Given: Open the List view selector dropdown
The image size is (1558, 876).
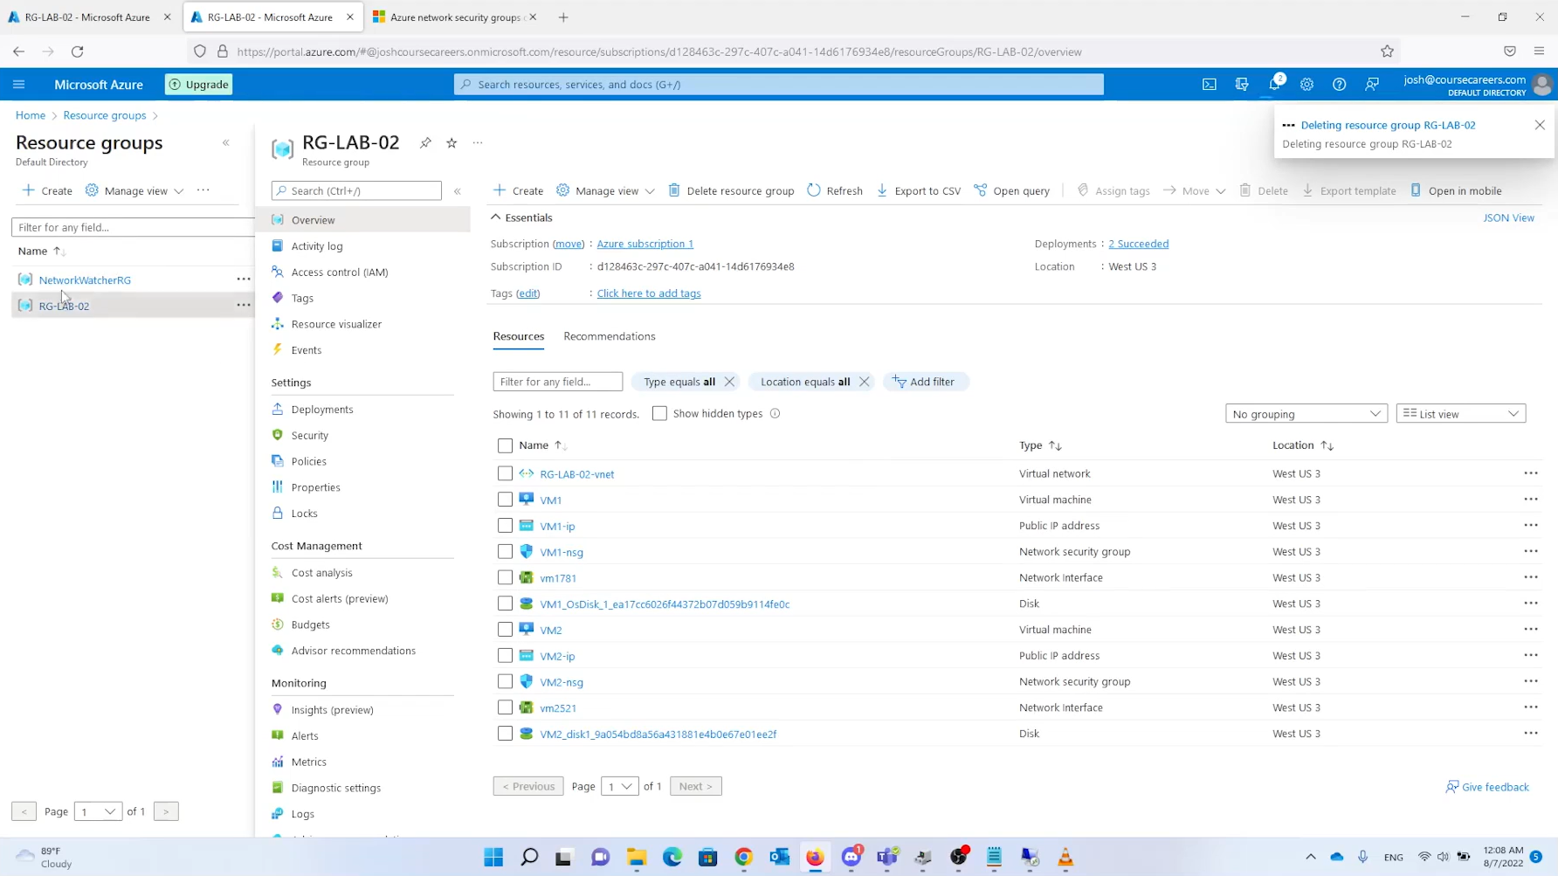Looking at the screenshot, I should click(1460, 413).
